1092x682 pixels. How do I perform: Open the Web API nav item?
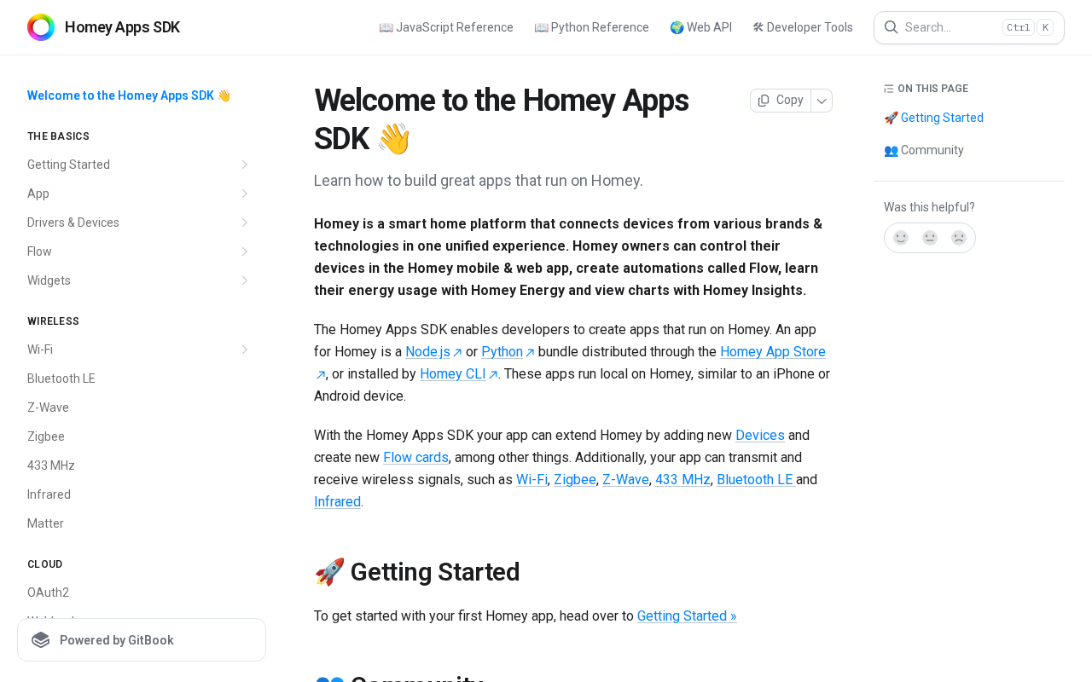(700, 27)
